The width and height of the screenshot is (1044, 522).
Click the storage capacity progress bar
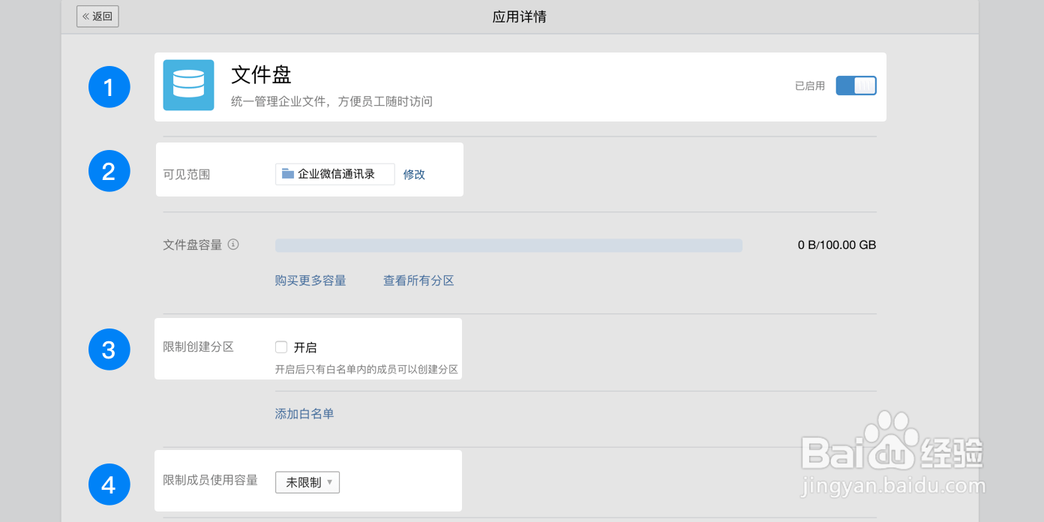coord(508,244)
